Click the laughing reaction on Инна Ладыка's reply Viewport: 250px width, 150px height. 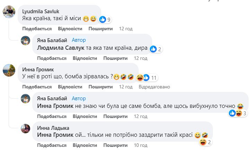click(203, 142)
